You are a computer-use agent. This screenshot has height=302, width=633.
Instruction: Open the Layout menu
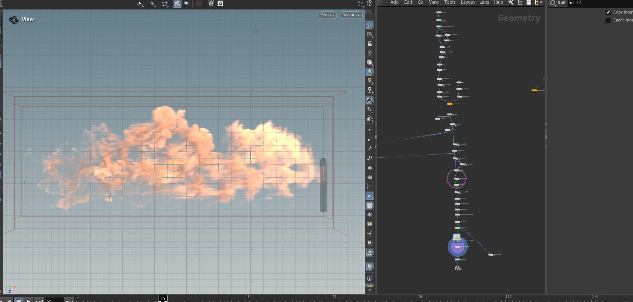(467, 2)
